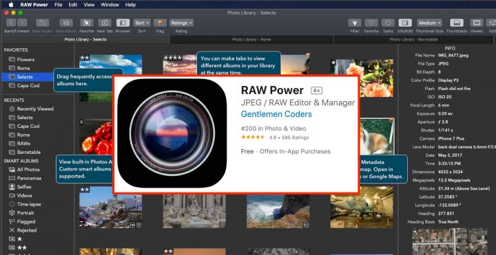
Task: Open the two-star smart album
Action: tap(21, 247)
